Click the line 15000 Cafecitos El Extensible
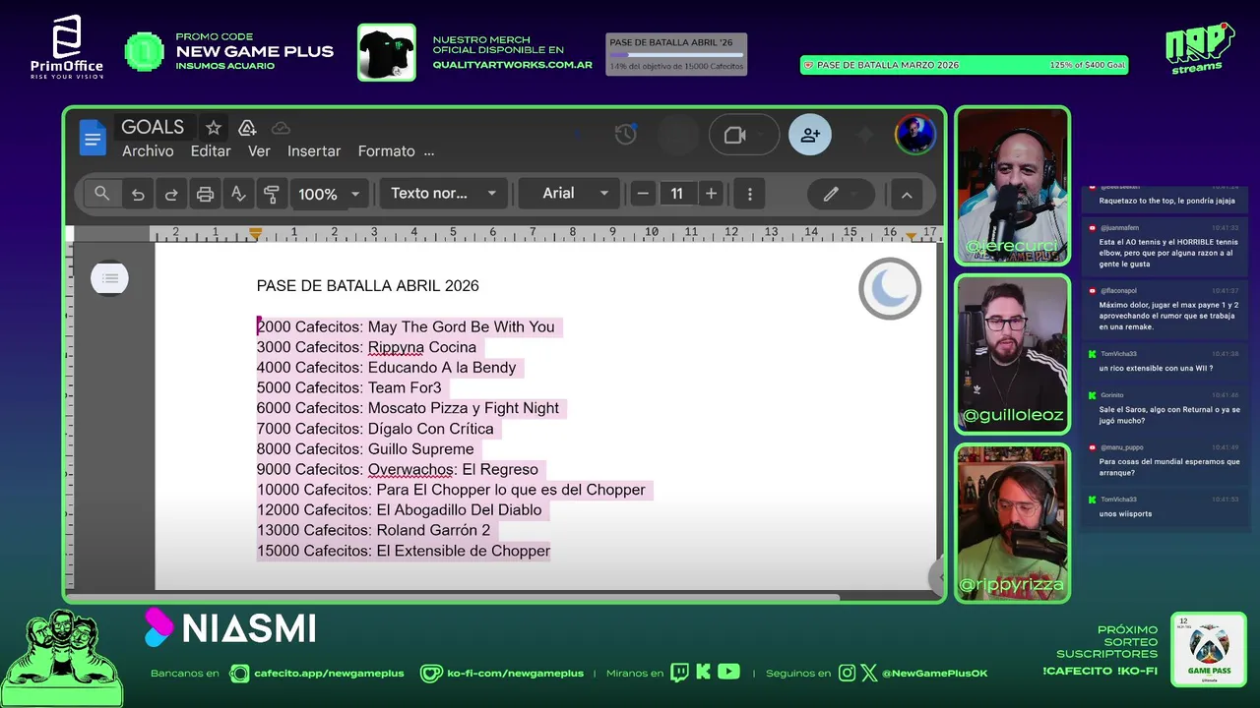1260x708 pixels. point(404,551)
